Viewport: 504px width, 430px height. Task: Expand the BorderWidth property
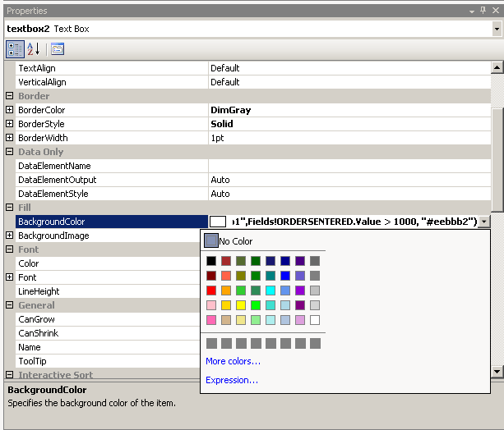pyautogui.click(x=10, y=138)
